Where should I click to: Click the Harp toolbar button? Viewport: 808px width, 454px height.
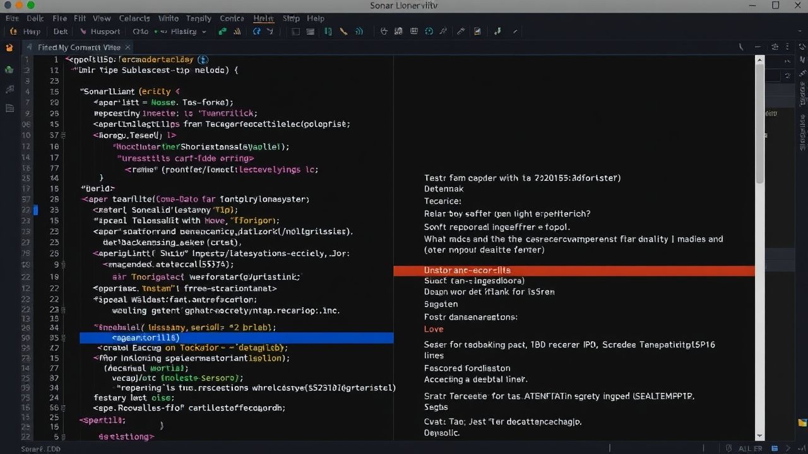pos(32,32)
